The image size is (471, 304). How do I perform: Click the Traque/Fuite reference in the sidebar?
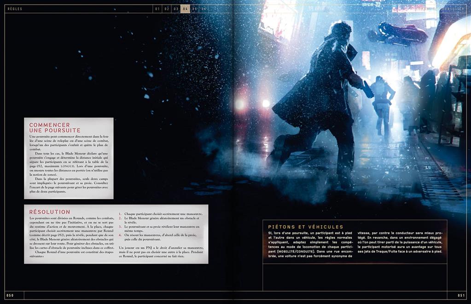385,252
